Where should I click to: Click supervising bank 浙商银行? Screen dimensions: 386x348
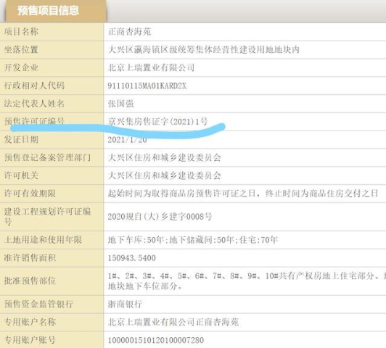point(125,304)
